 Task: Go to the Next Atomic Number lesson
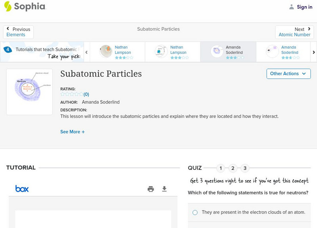tap(294, 32)
